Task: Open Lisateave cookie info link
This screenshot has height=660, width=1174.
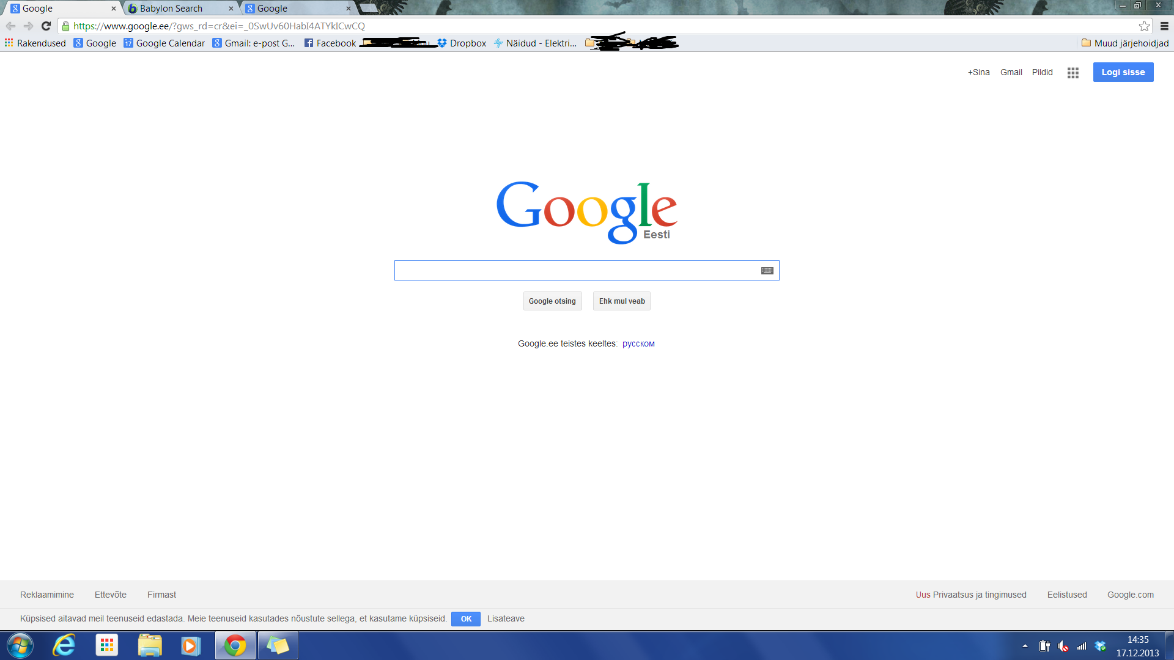Action: click(506, 618)
